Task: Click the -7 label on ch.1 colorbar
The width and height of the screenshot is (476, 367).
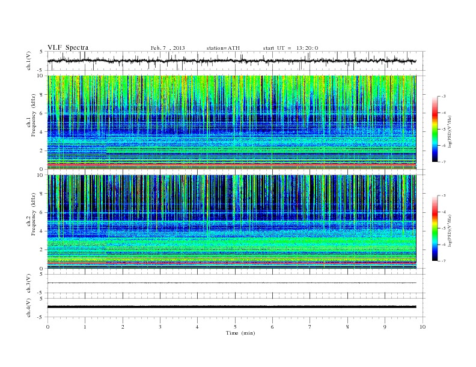Action: pyautogui.click(x=444, y=162)
